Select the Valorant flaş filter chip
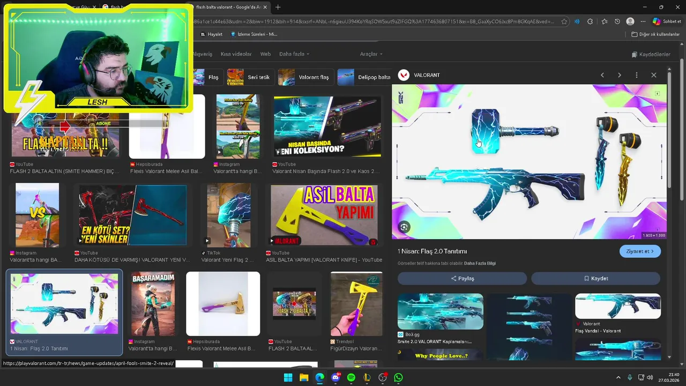Image resolution: width=686 pixels, height=386 pixels. click(x=306, y=77)
